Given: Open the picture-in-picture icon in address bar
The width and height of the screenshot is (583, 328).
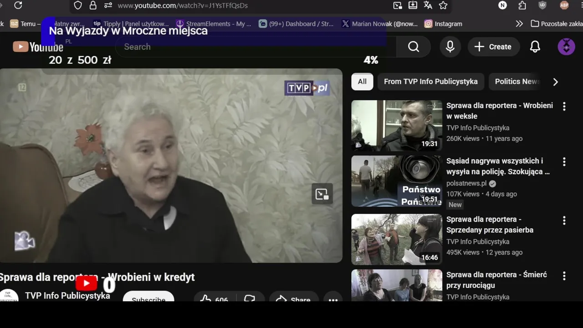Looking at the screenshot, I should [x=398, y=5].
